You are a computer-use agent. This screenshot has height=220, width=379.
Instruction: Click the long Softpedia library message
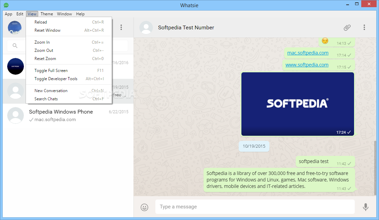click(279, 180)
